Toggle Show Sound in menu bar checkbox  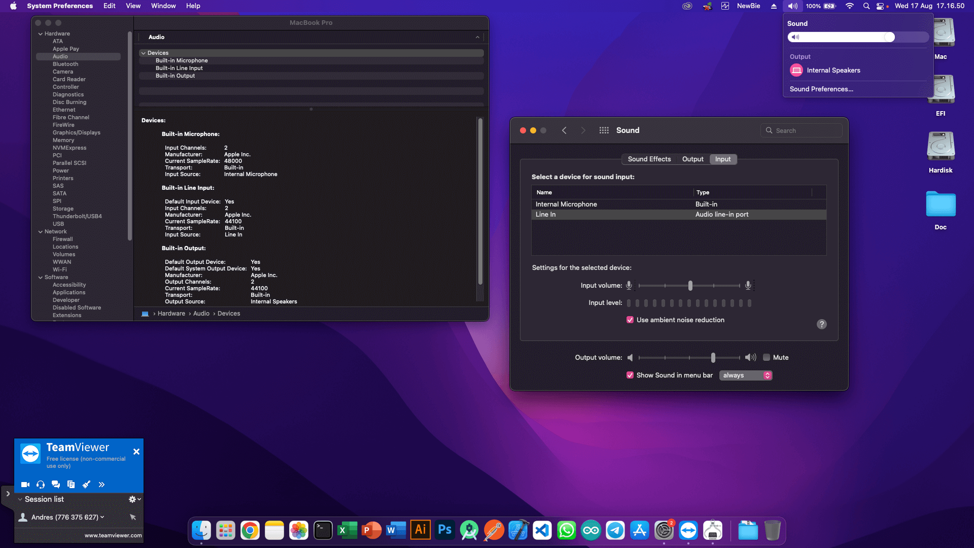pyautogui.click(x=630, y=375)
